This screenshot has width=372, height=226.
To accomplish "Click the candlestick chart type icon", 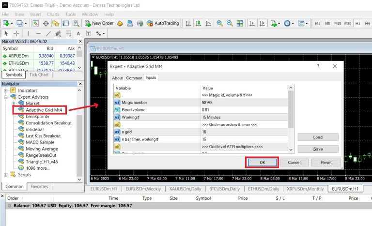I will [198, 23].
